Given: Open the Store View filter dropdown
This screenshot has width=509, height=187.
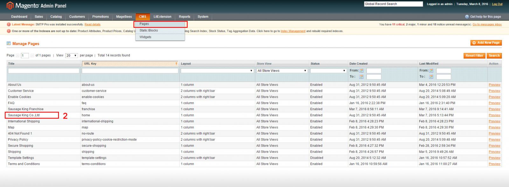Looking at the screenshot, I should [282, 71].
